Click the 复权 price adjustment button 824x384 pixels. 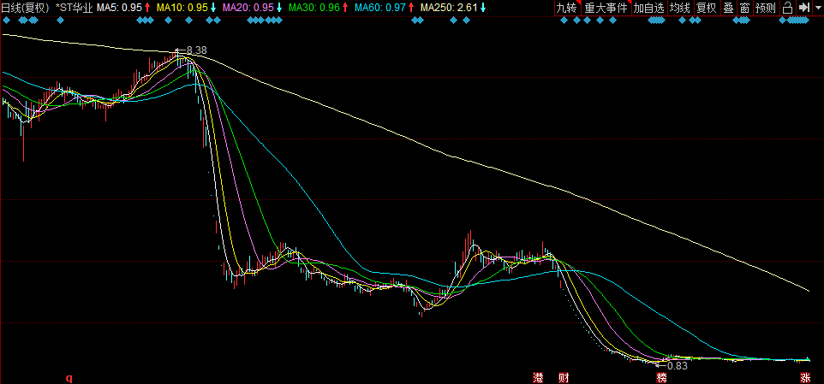(x=706, y=8)
